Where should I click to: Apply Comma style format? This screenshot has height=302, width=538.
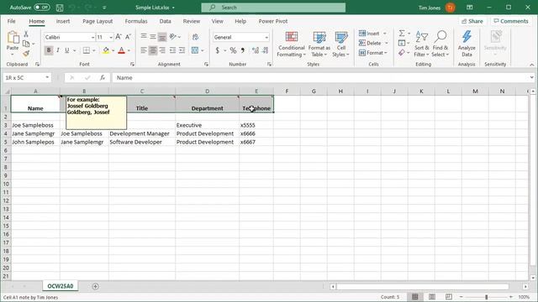coord(243,50)
